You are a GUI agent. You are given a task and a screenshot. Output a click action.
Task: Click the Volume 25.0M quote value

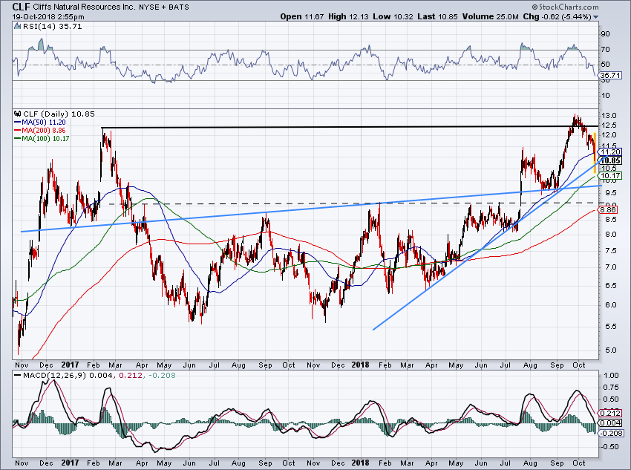[x=490, y=17]
